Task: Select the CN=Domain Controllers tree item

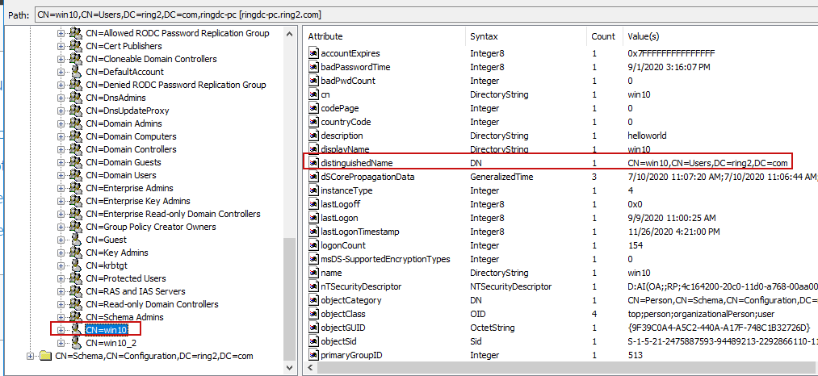Action: coord(131,149)
